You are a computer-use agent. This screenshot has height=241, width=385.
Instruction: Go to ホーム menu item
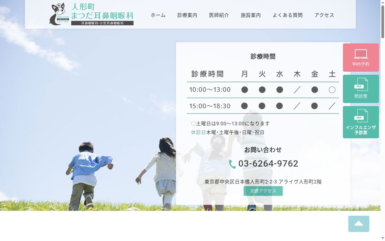[x=158, y=15]
